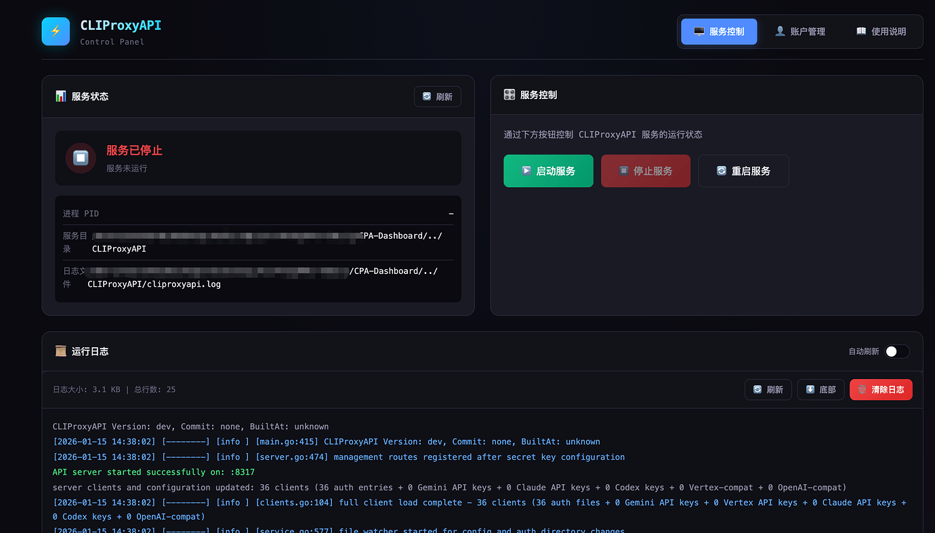This screenshot has height=533, width=935.
Task: Click the CLIProxyAPI lightning bolt logo
Action: click(56, 31)
